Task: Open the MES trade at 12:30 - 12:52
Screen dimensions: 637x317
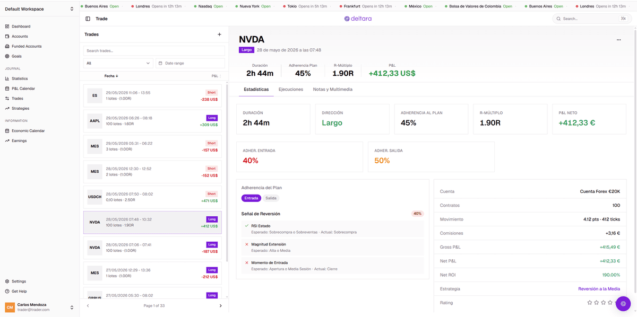Action: (x=152, y=172)
